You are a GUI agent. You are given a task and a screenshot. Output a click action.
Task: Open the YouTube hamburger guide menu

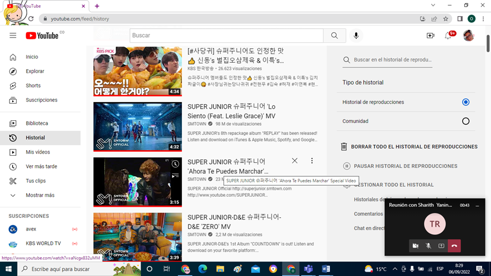(13, 35)
